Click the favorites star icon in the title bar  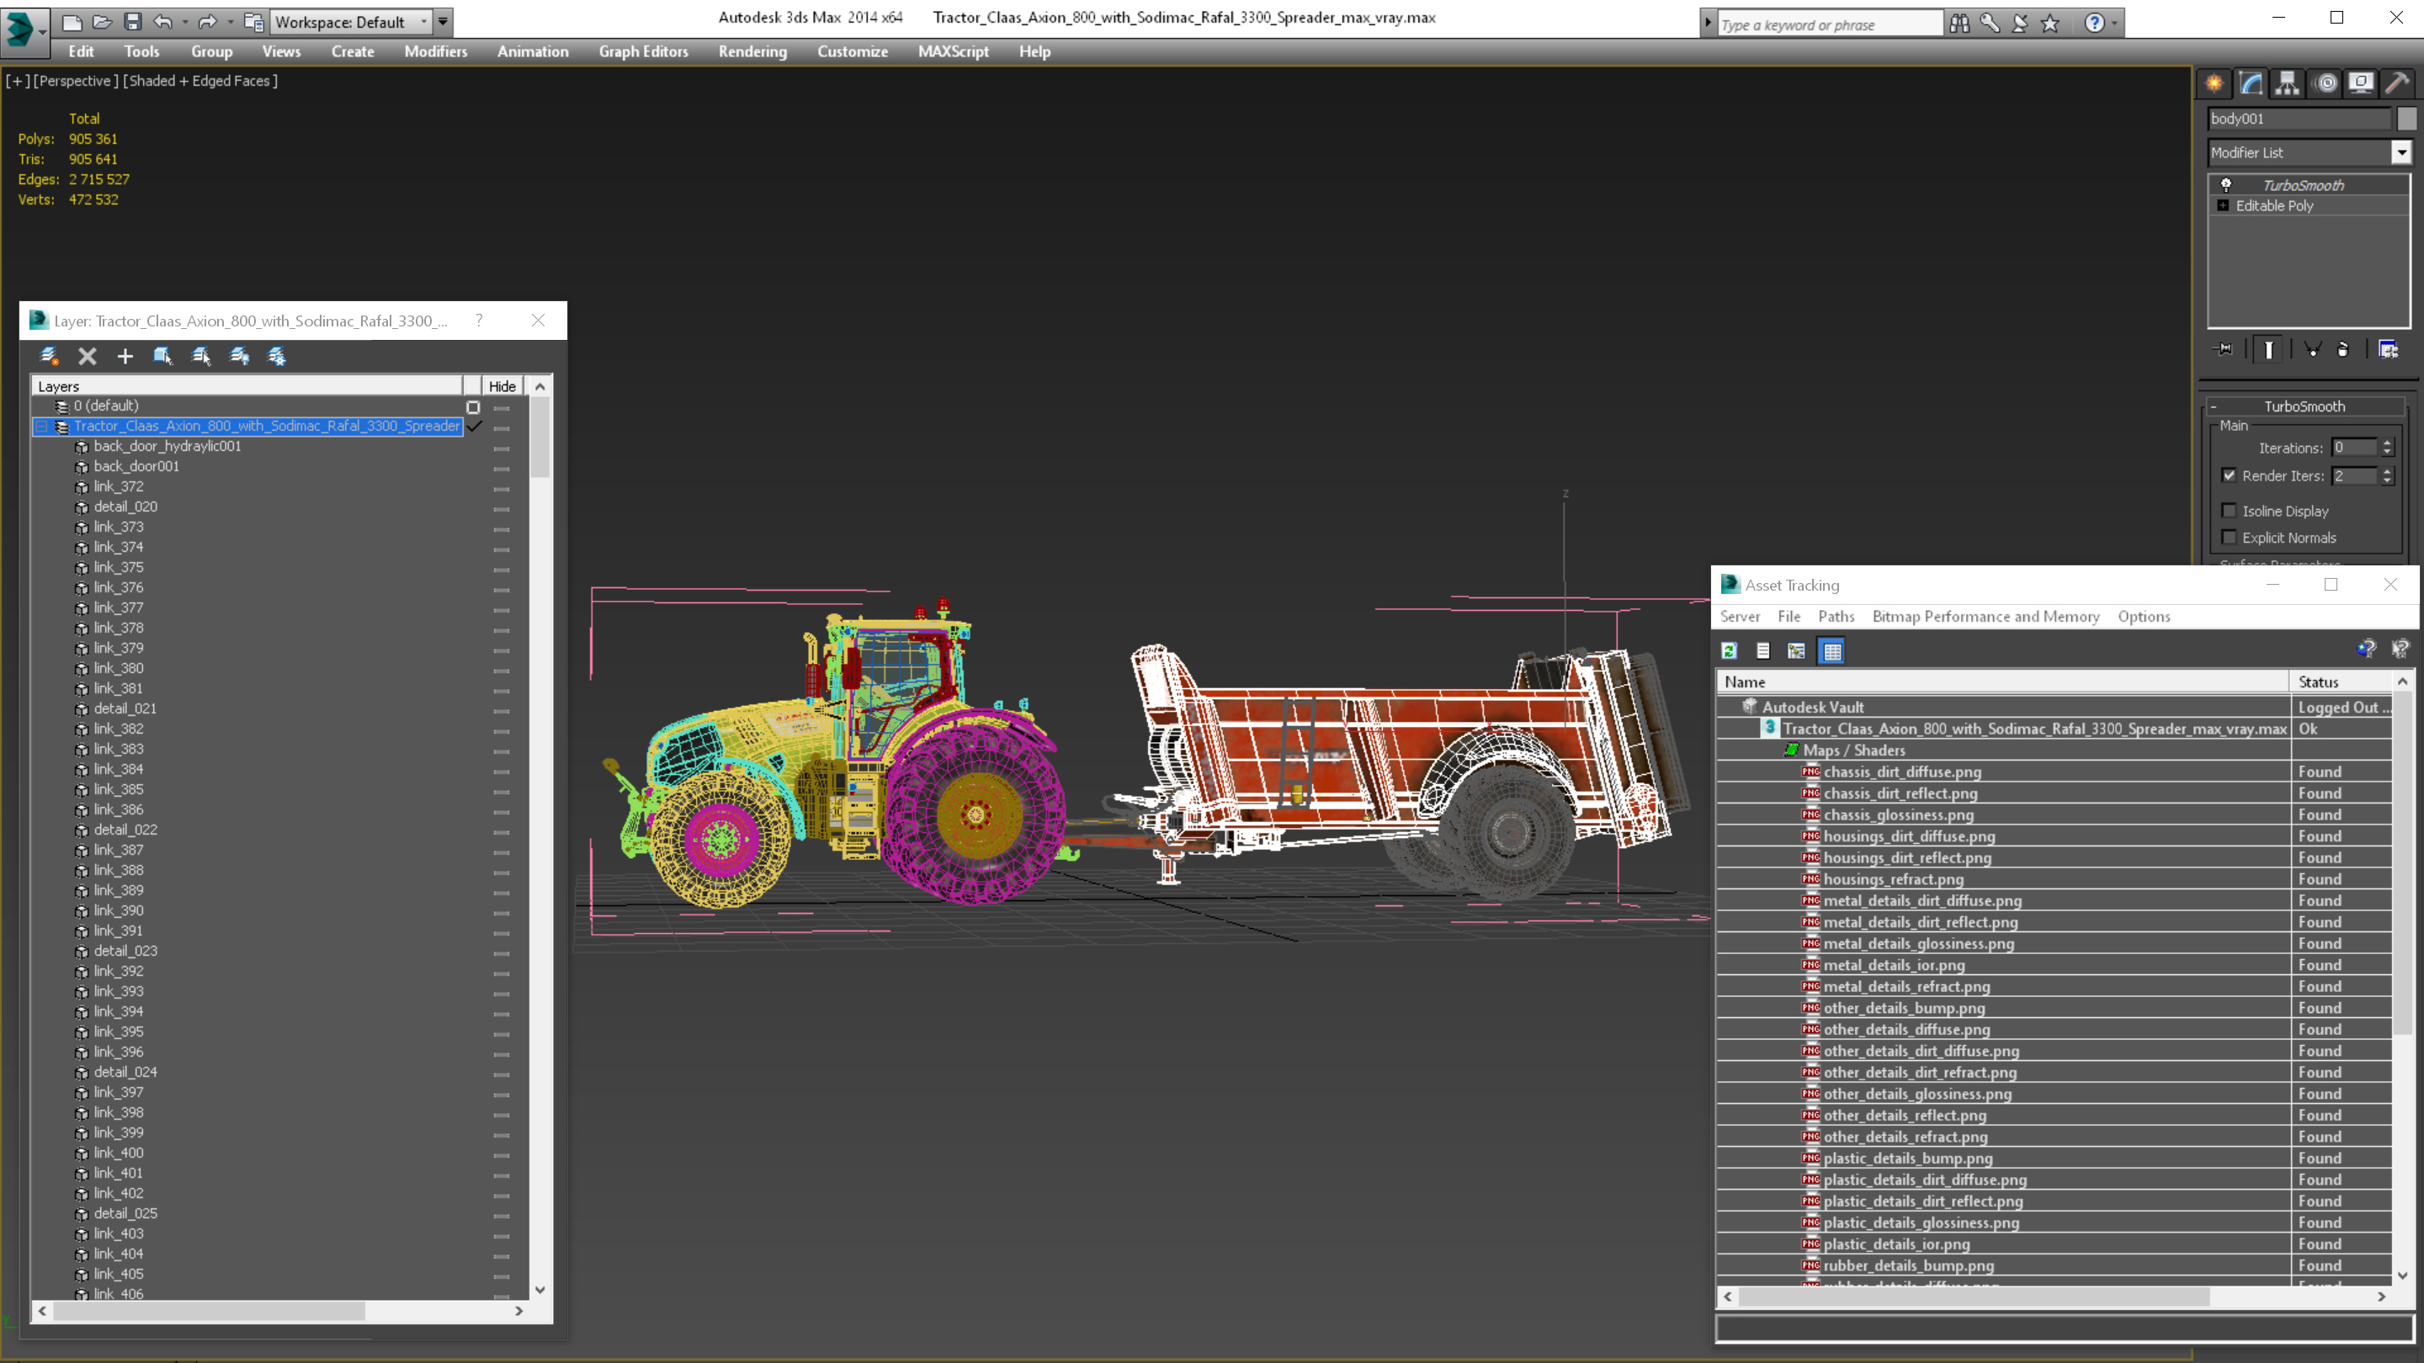point(2049,24)
